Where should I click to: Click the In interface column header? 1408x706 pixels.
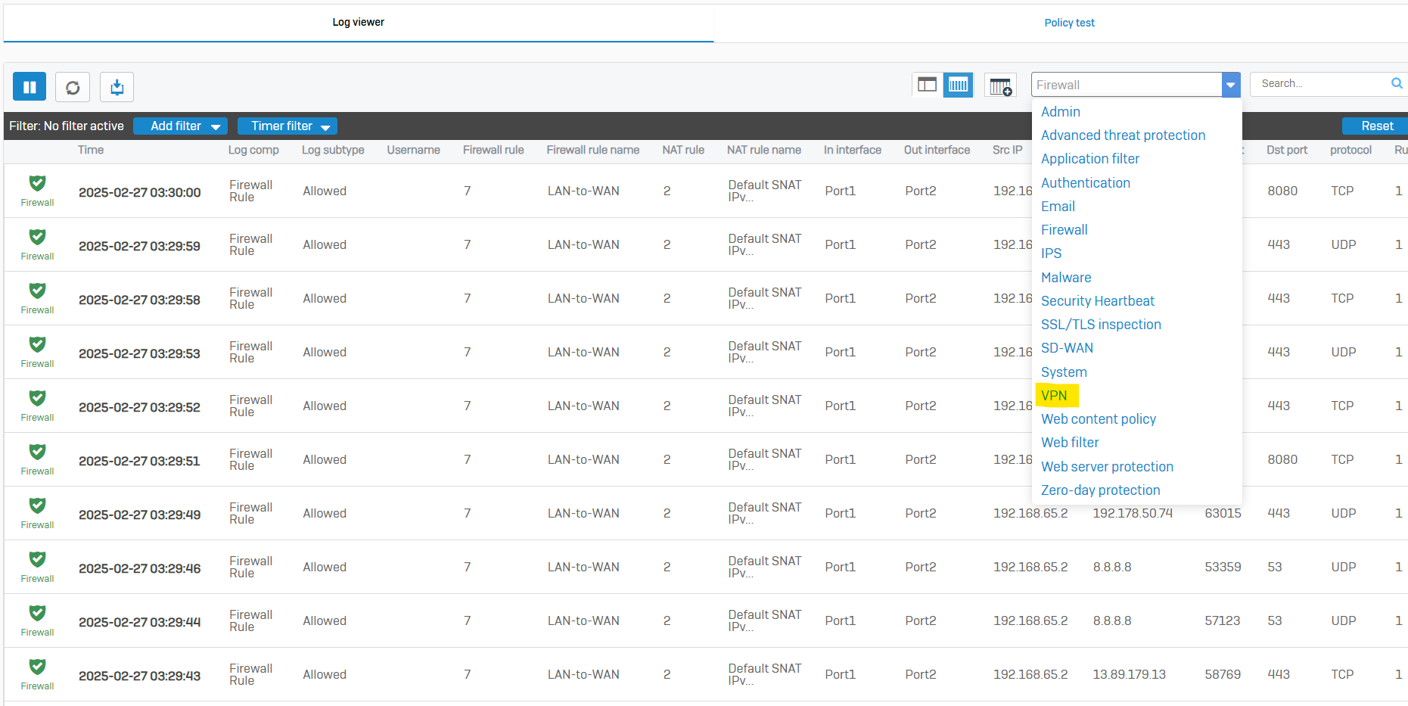tap(852, 150)
